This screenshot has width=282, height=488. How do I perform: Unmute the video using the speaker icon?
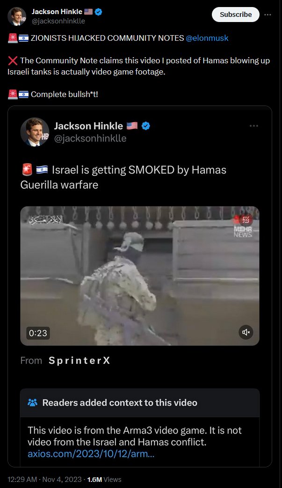click(246, 332)
